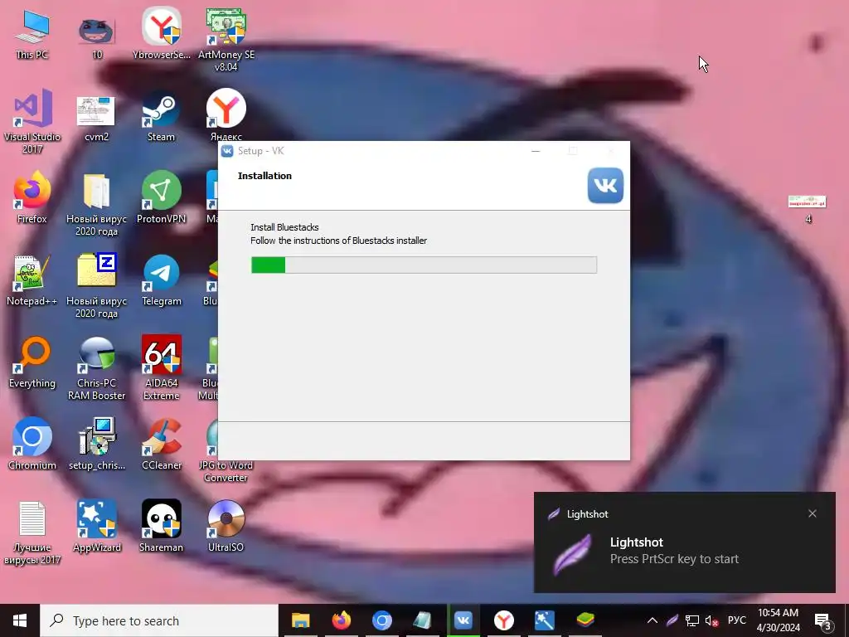
Task: Open the clock showing 10:54 AM
Action: [x=778, y=620]
